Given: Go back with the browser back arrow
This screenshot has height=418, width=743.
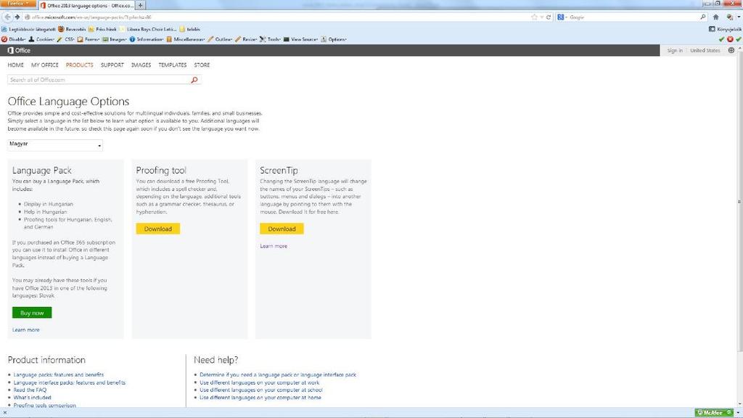Looking at the screenshot, I should pos(7,17).
